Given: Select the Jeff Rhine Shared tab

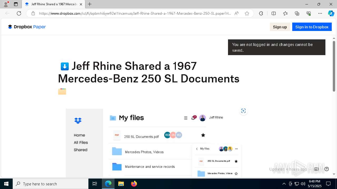Looking at the screenshot, I should coord(53,4).
